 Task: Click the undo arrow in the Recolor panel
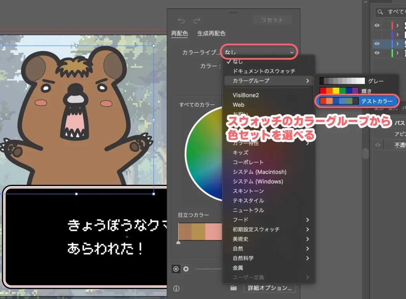tap(182, 21)
